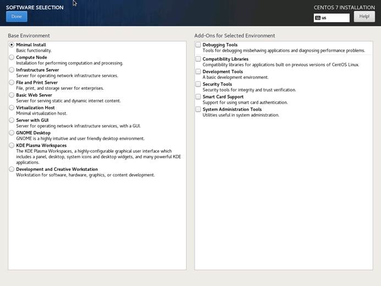Click the keyboard icon beside us
Viewport: 381px width, 286px height.
click(318, 18)
